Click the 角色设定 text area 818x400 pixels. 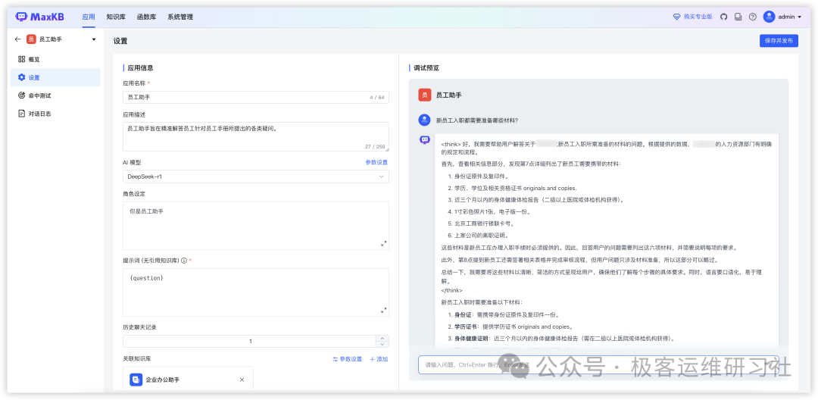click(256, 226)
